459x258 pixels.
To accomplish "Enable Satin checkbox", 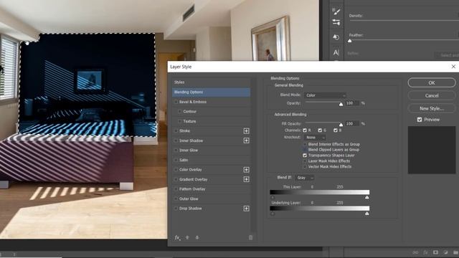I will [176, 160].
